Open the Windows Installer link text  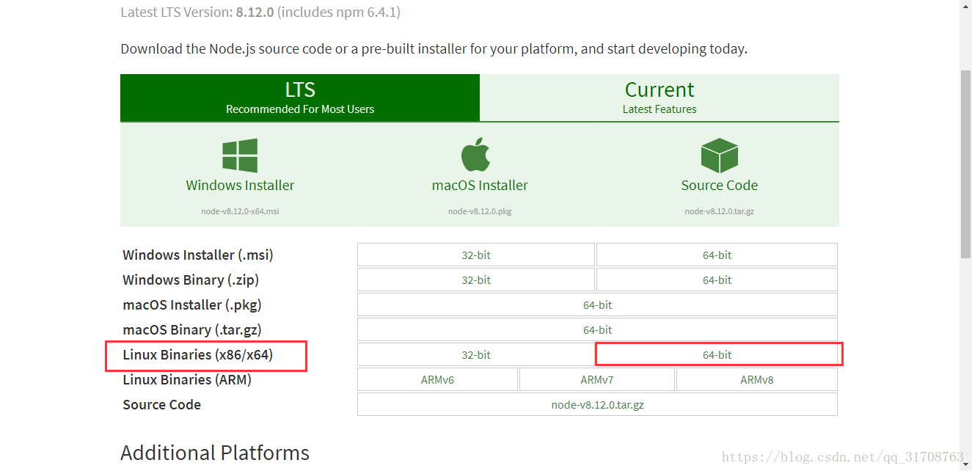[240, 186]
